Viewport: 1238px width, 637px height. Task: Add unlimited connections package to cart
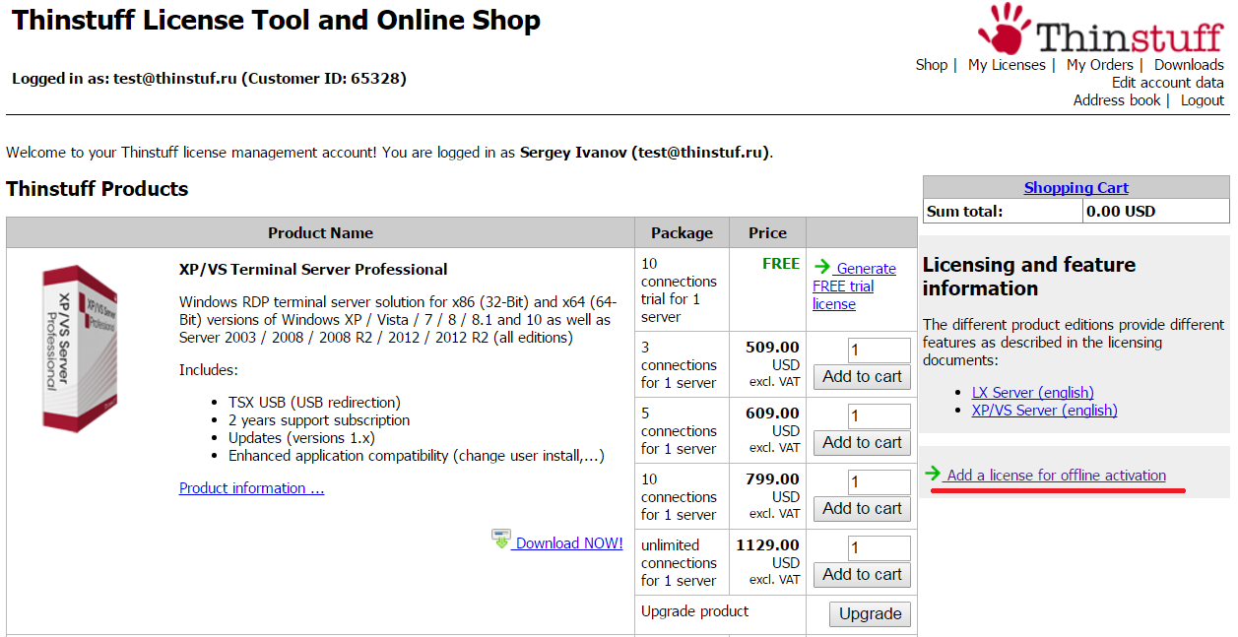pyautogui.click(x=863, y=575)
